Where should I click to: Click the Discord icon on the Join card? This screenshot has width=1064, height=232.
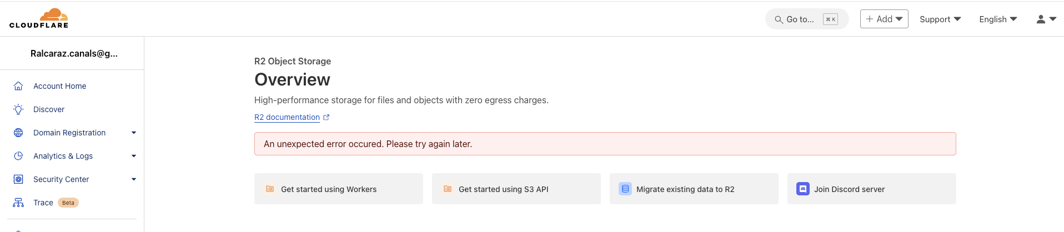(x=802, y=189)
